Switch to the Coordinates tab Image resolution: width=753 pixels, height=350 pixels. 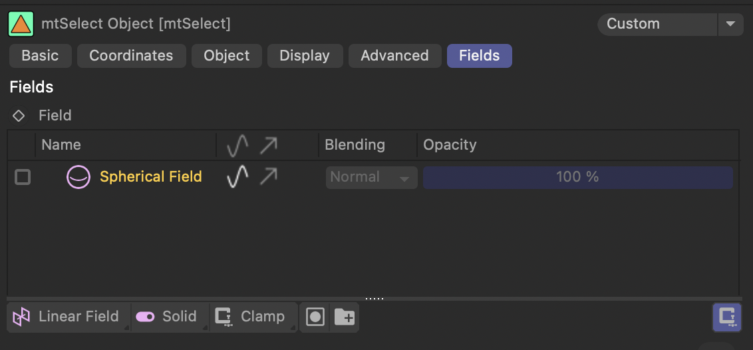click(131, 56)
